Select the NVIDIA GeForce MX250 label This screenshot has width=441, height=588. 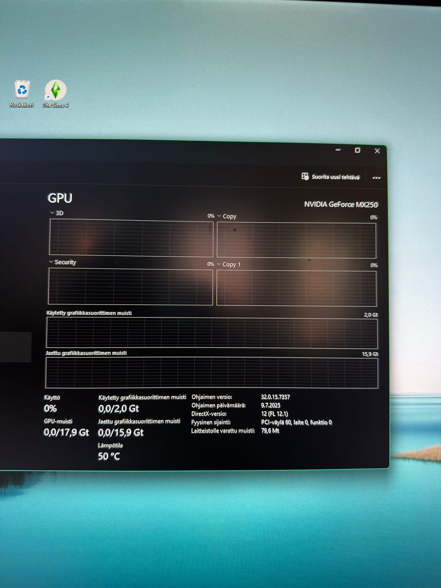click(341, 204)
